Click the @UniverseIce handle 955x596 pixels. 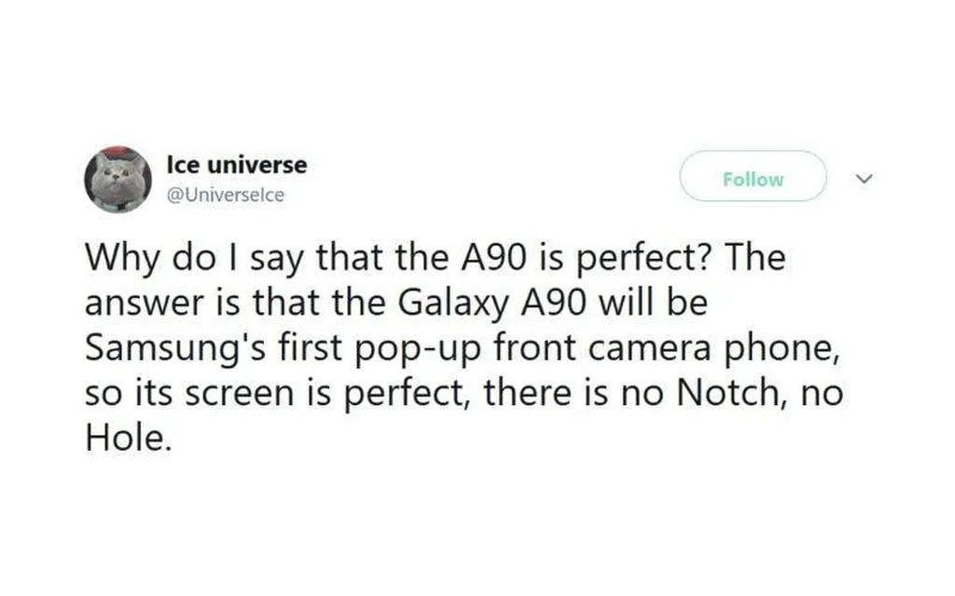coord(225,195)
